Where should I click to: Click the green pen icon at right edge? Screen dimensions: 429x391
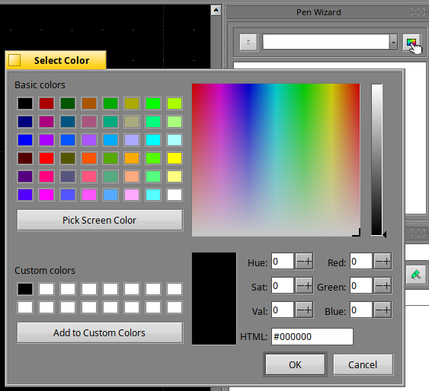[416, 275]
